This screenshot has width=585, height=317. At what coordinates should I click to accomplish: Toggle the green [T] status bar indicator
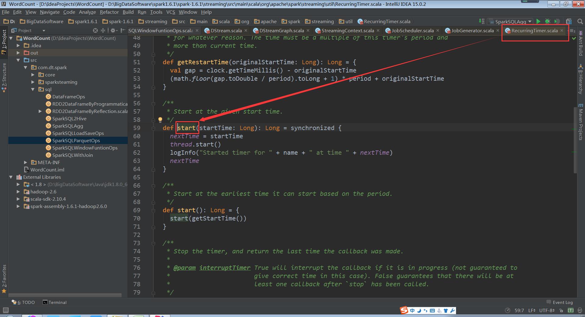tap(571, 310)
